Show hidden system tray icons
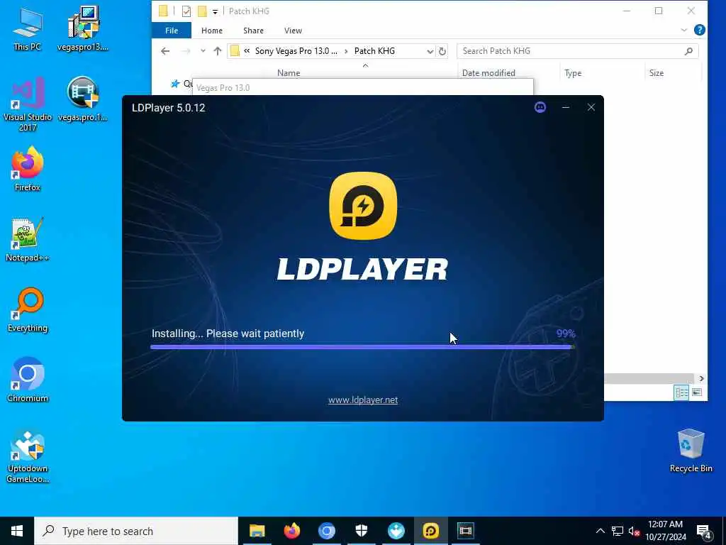 point(600,531)
